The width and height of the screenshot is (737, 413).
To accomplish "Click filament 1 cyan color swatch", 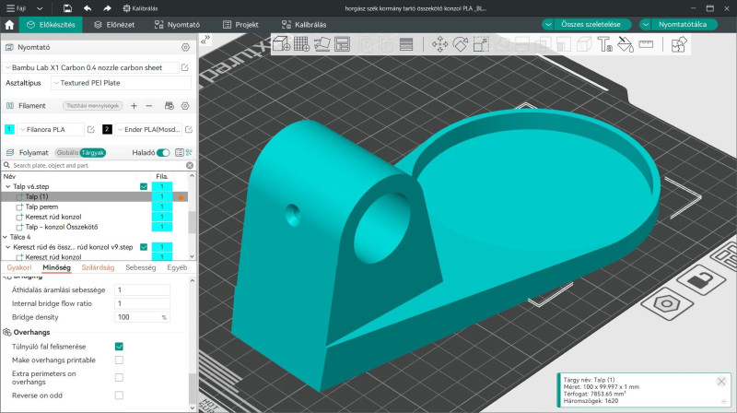I will [x=9, y=129].
